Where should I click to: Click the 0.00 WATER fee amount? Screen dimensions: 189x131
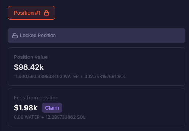click(x=27, y=117)
